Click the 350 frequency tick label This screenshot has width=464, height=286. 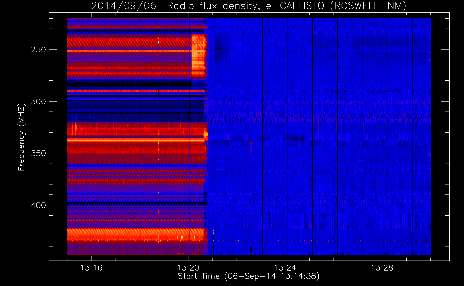click(38, 153)
